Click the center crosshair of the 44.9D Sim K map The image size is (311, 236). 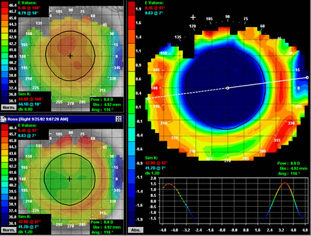tap(70, 56)
